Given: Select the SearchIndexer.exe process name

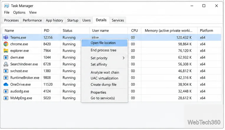Looking at the screenshot, I should coord(24,64).
